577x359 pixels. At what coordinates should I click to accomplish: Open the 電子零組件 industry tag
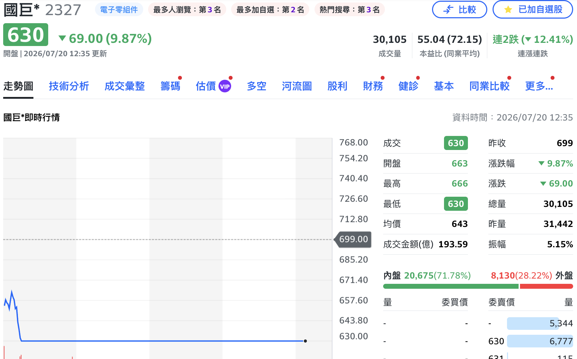[119, 9]
